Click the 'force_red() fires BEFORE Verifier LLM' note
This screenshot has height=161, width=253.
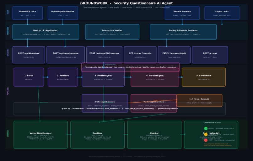point(216,144)
